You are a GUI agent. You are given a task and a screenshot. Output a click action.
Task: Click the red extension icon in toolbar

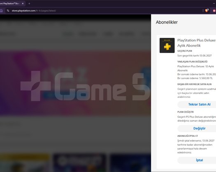click(214, 11)
